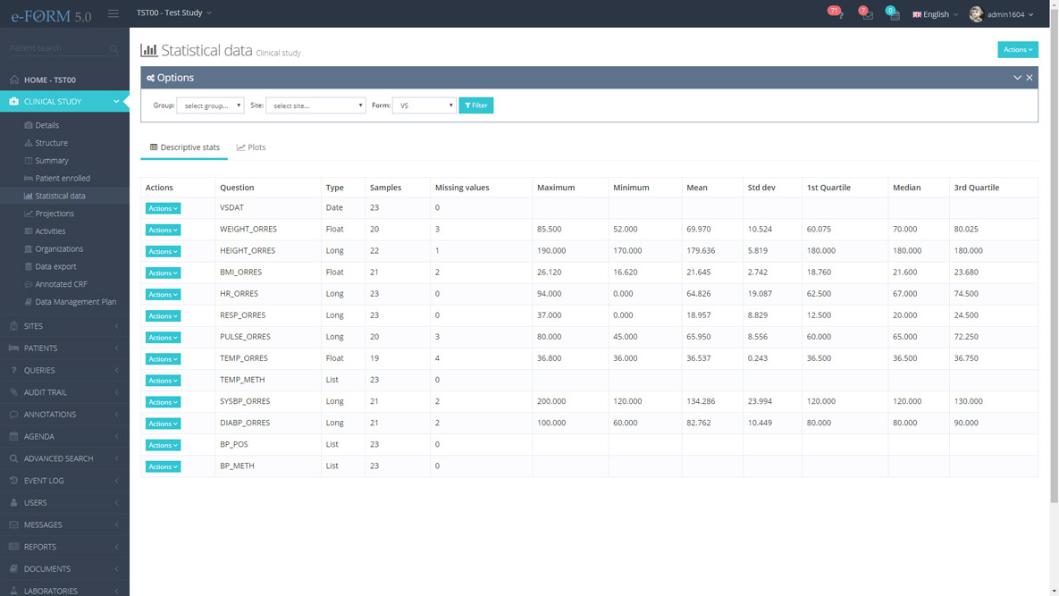Open the messages envelope icon in header

(x=867, y=14)
